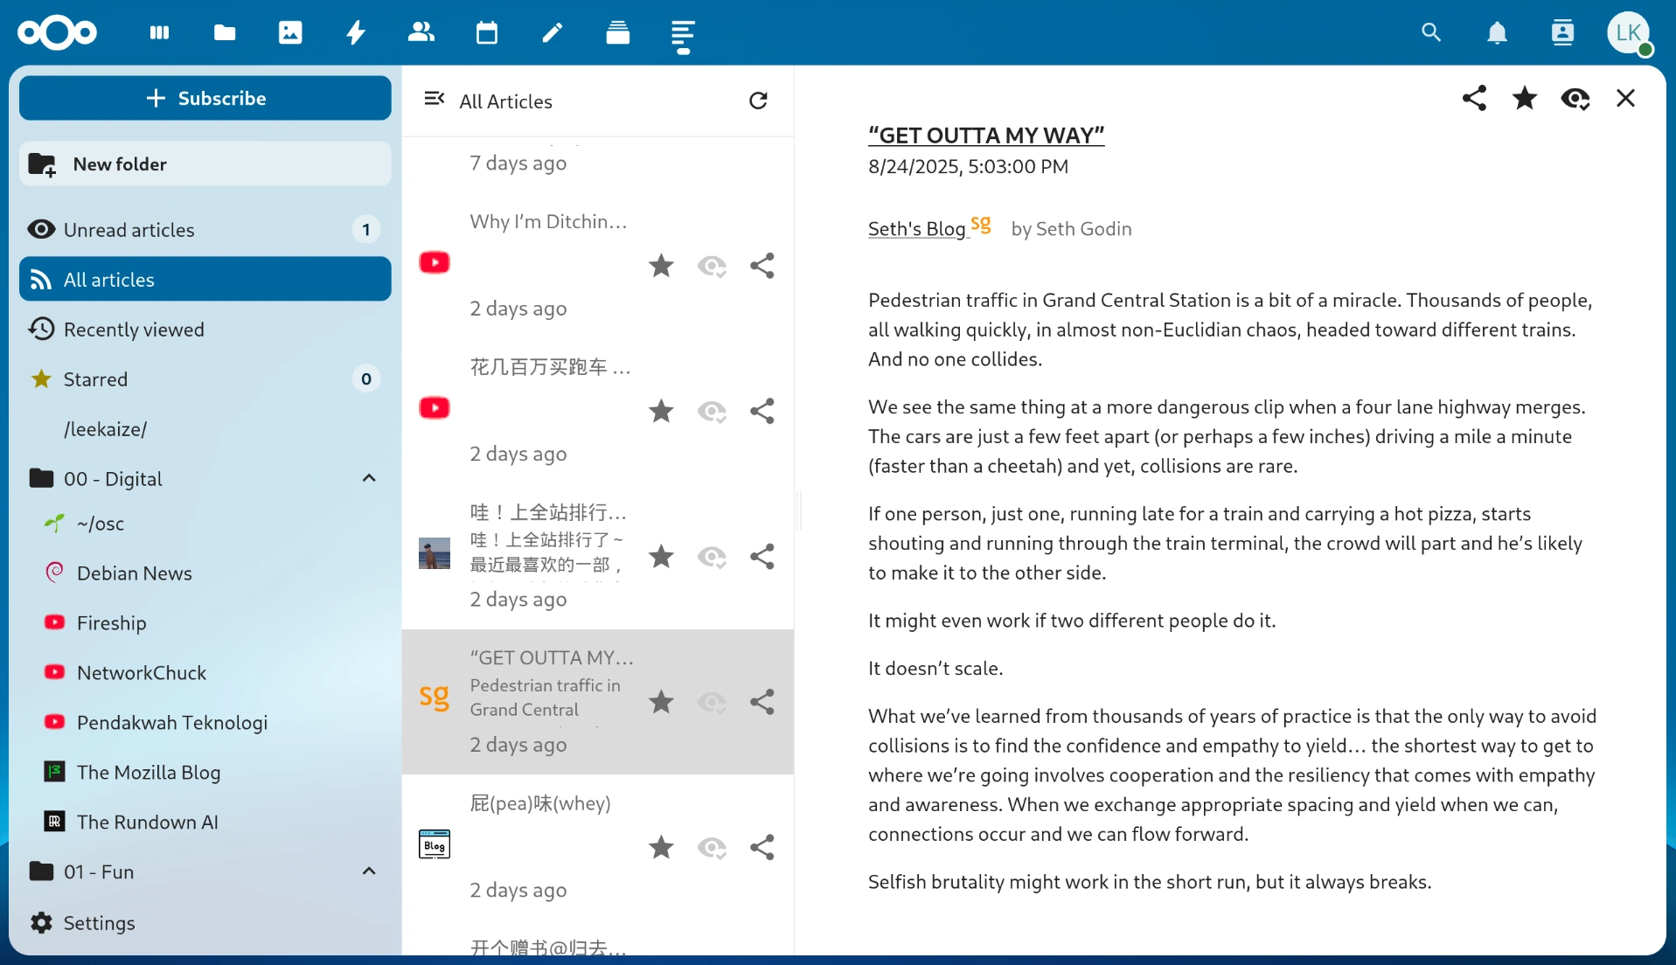Click the Blog favicon of '屁(pea)味(whey)' article
1676x965 pixels.
tap(435, 844)
